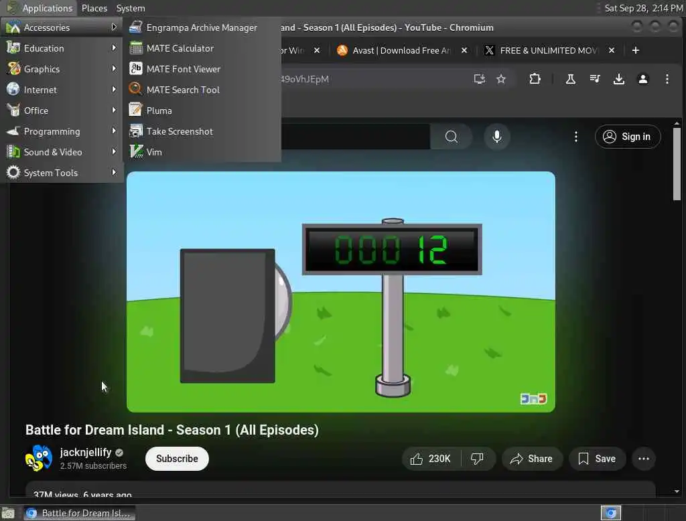Click the Internet globe icon
Viewport: 686px width, 521px height.
coord(13,89)
